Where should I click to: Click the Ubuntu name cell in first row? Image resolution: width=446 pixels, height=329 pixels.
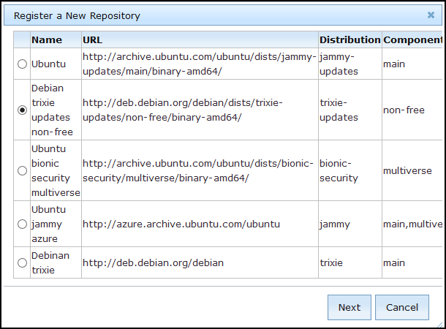(56, 64)
